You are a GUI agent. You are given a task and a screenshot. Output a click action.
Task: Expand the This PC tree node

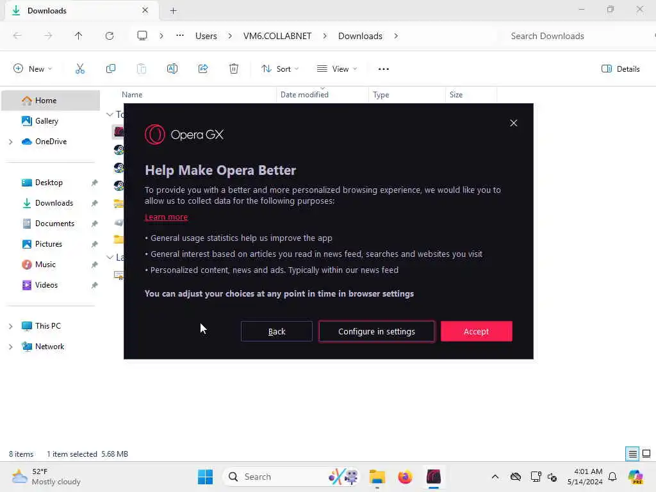[x=10, y=326]
